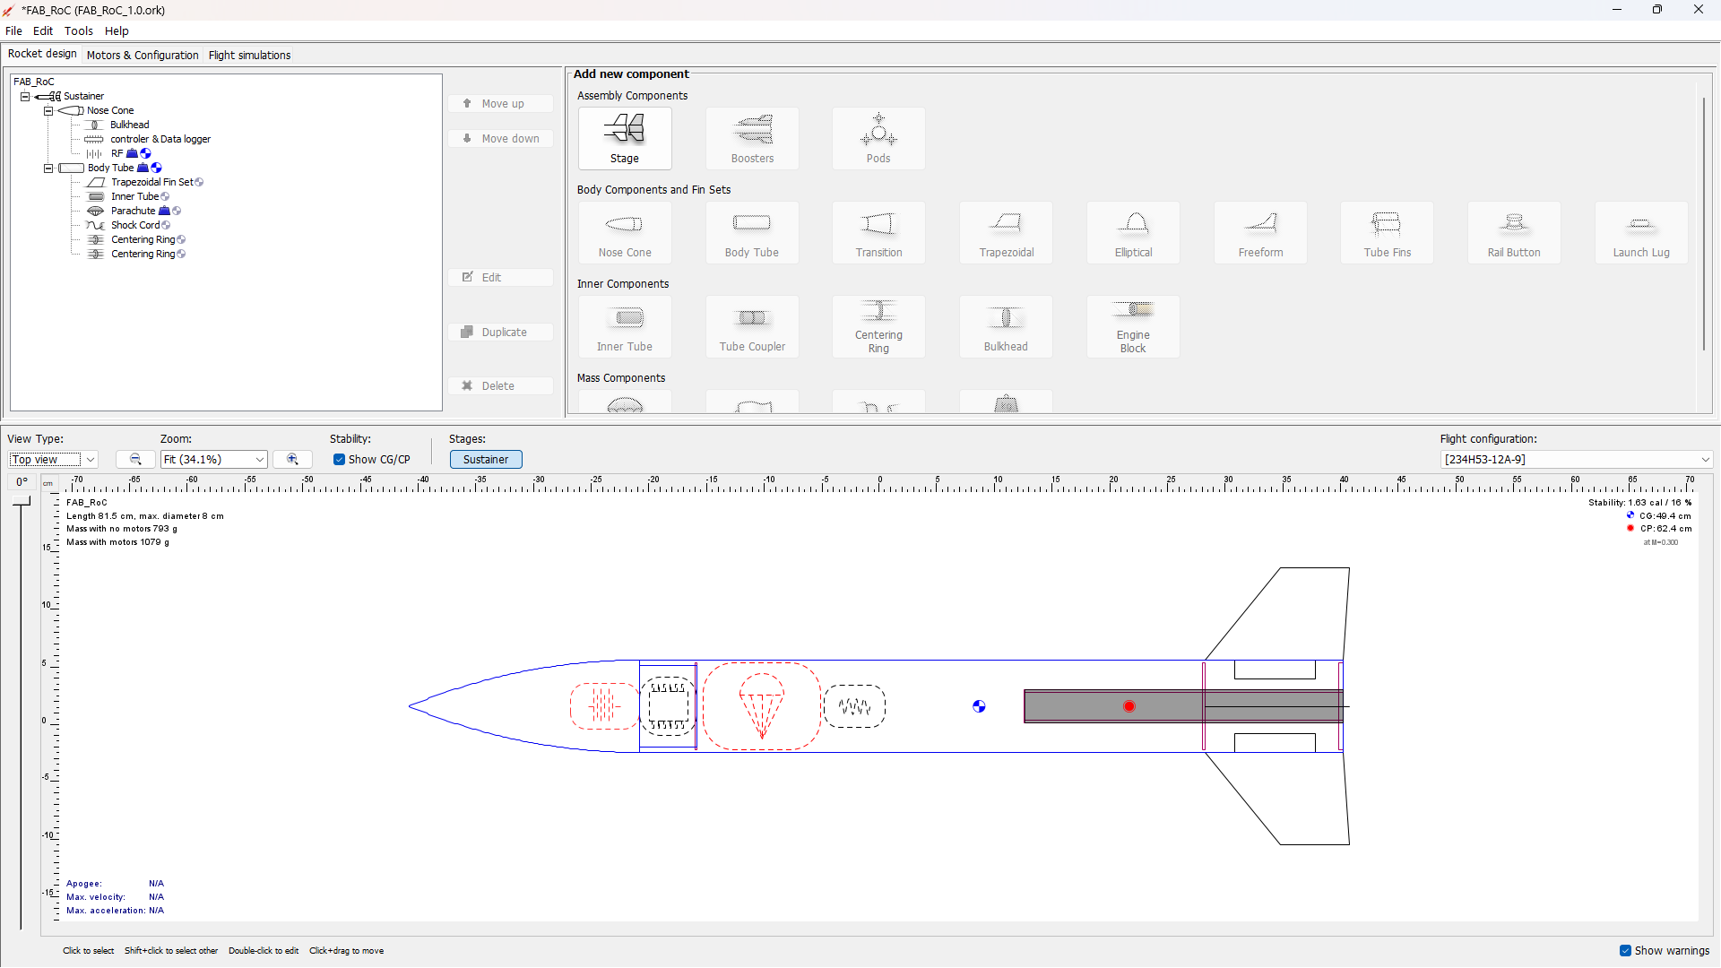Add a Freeform fin set

pyautogui.click(x=1260, y=232)
